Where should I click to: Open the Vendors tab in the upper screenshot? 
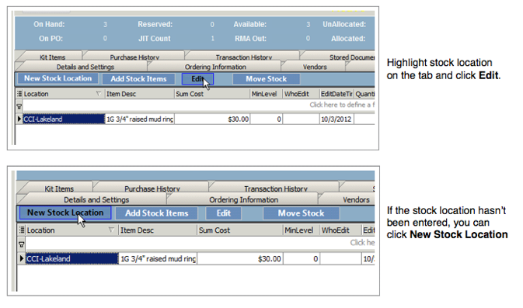pos(315,67)
